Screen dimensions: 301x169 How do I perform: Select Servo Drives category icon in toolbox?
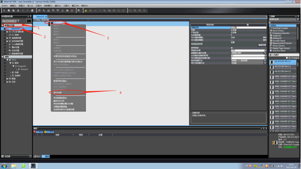pos(271,30)
